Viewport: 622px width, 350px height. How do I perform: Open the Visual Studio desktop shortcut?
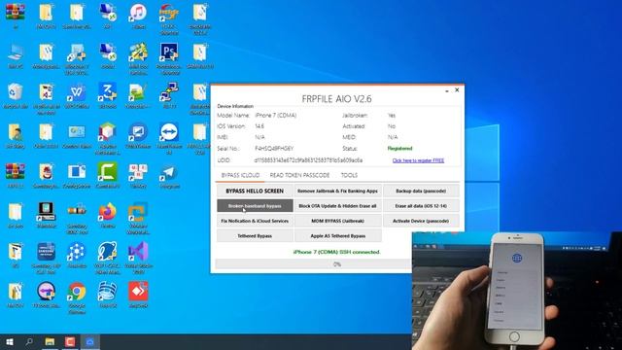(x=138, y=258)
